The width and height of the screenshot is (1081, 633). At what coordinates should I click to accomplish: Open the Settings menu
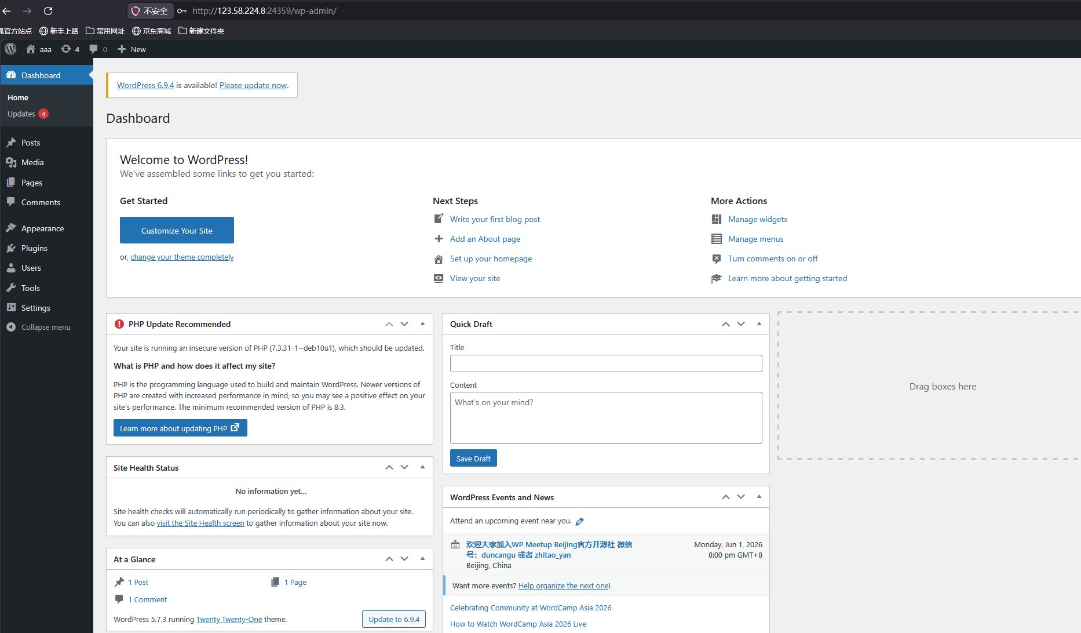(36, 308)
